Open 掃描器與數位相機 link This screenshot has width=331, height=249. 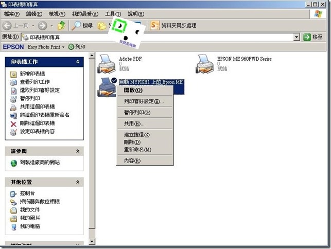[40, 201]
